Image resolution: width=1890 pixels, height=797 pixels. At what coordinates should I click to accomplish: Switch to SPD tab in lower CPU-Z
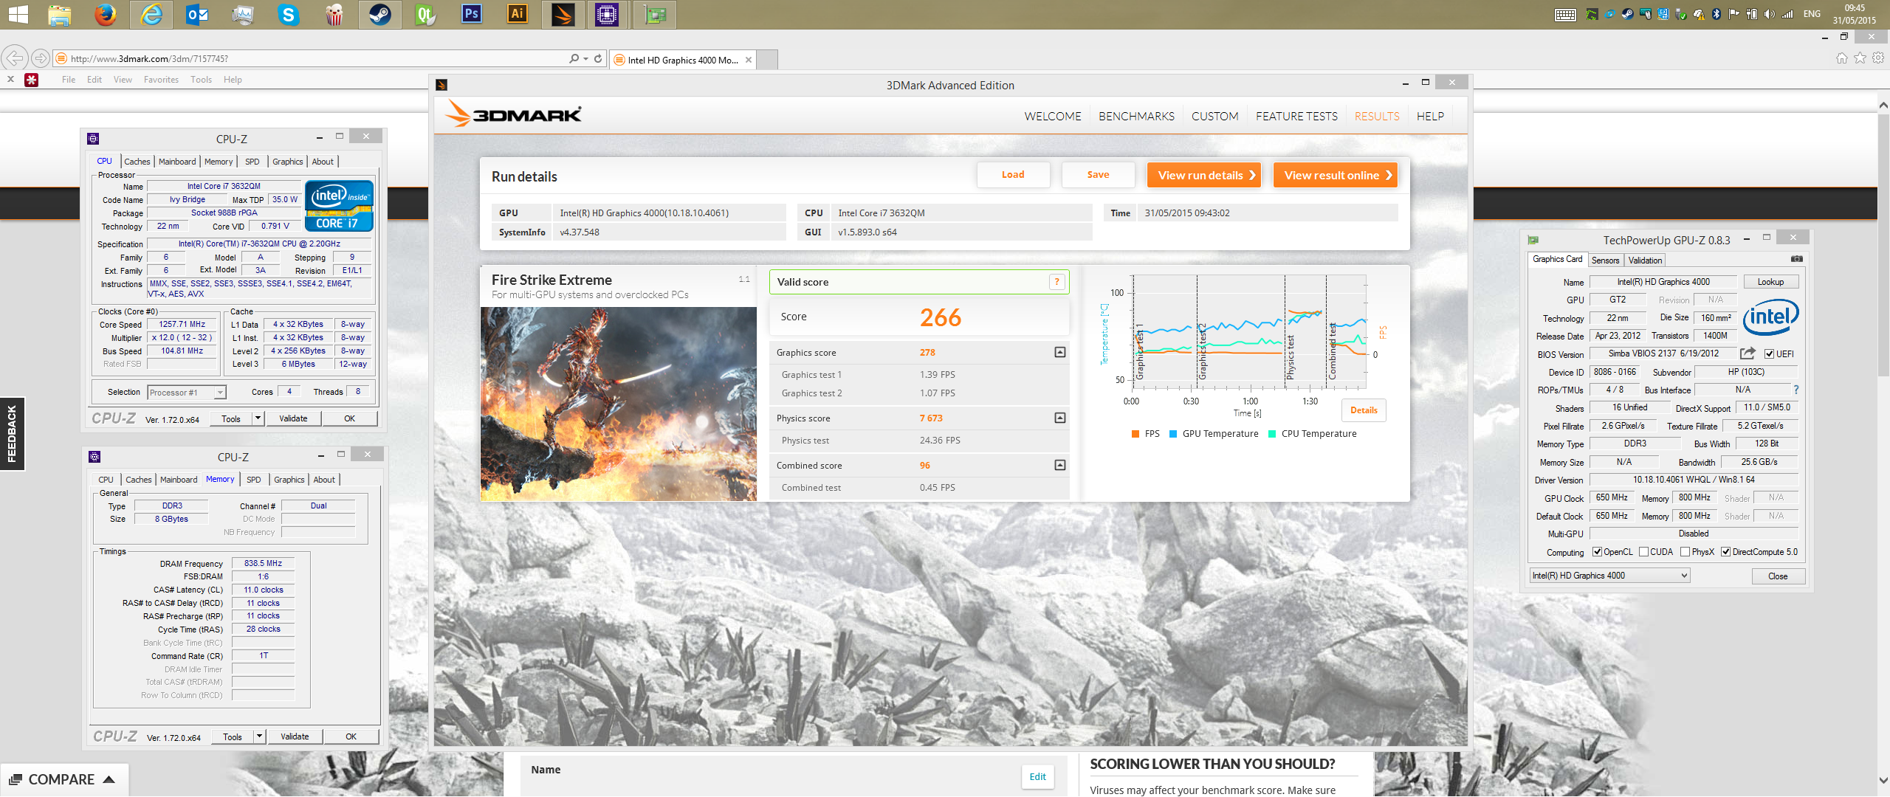(x=253, y=480)
